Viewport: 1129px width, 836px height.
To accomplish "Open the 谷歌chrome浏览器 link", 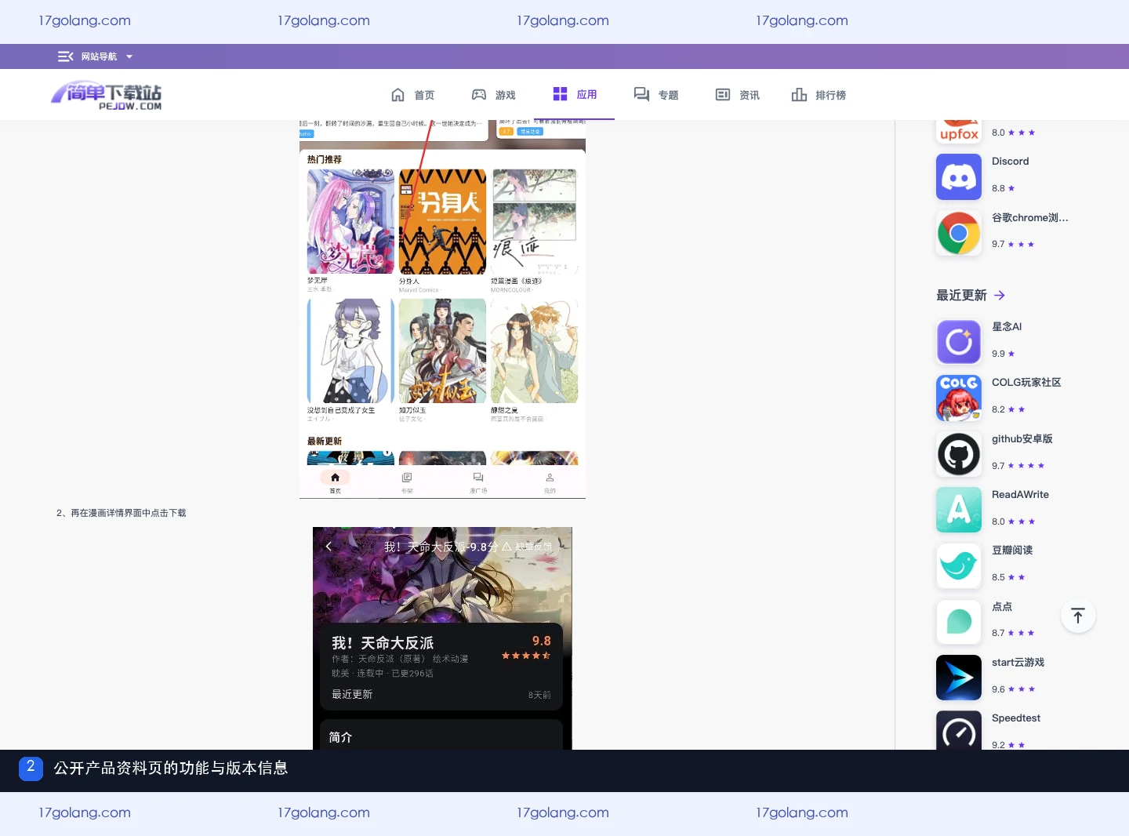I will point(1030,217).
